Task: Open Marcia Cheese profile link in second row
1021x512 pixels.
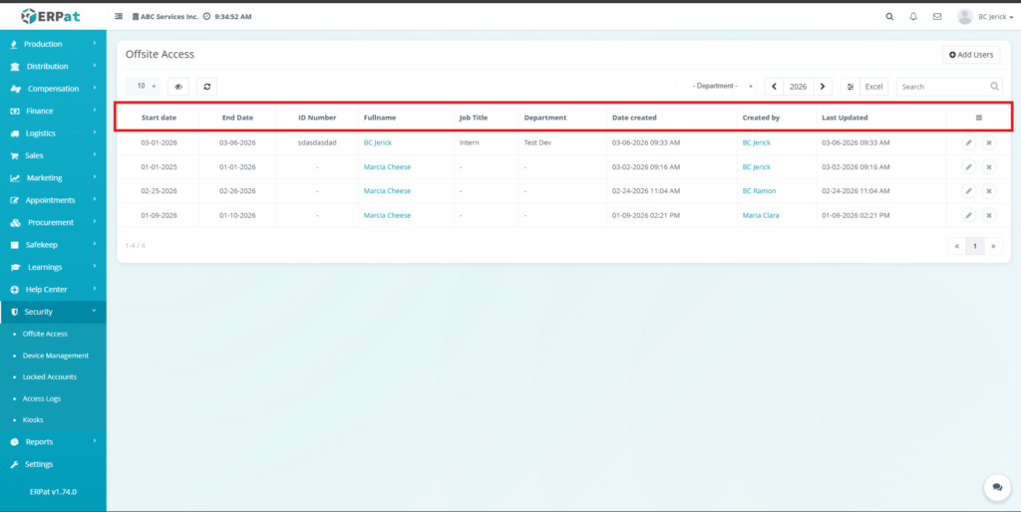Action: [x=387, y=167]
